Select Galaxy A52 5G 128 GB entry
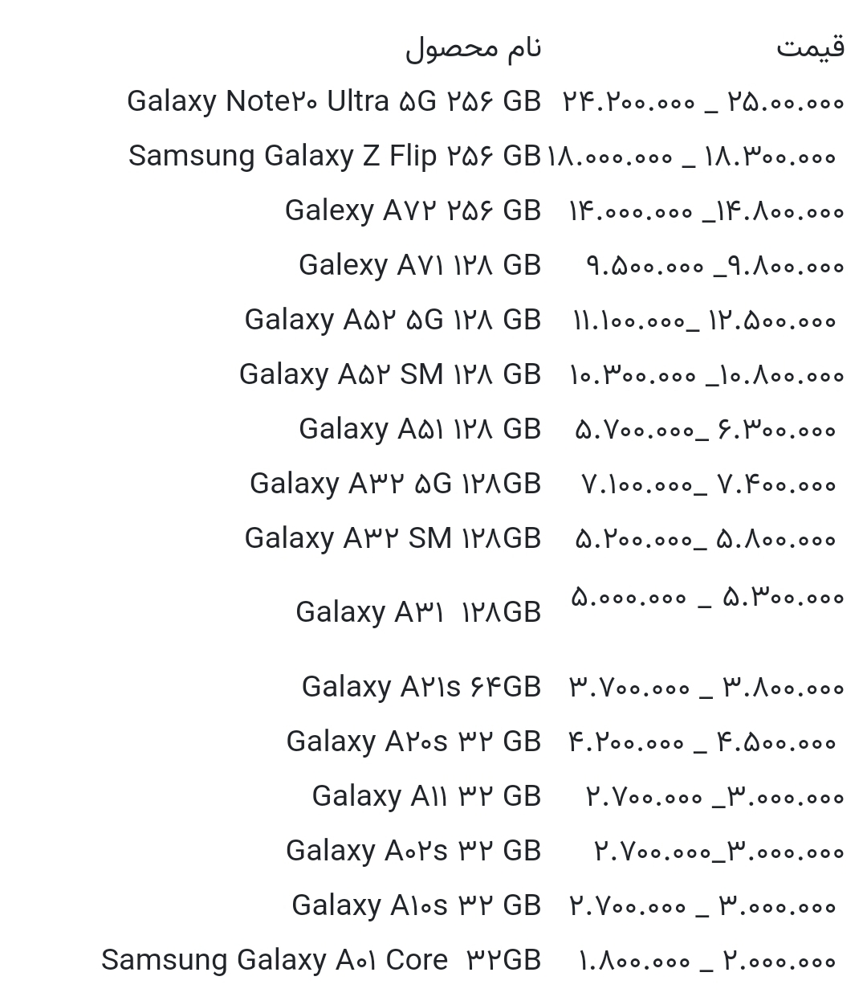 393,320
